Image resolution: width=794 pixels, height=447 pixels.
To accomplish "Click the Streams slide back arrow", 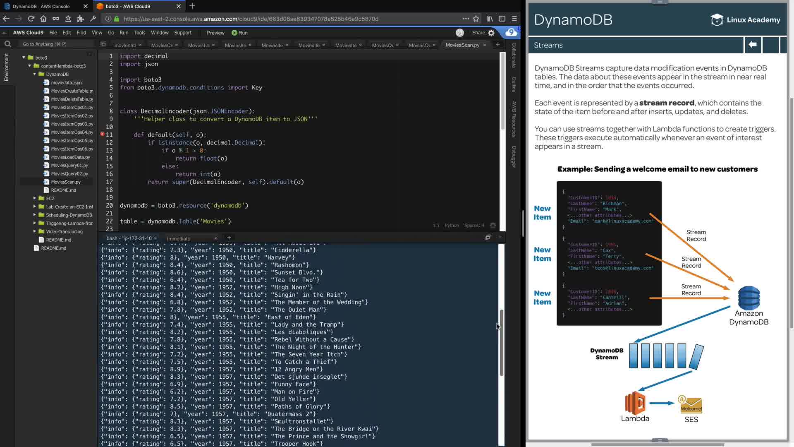I will pyautogui.click(x=753, y=45).
